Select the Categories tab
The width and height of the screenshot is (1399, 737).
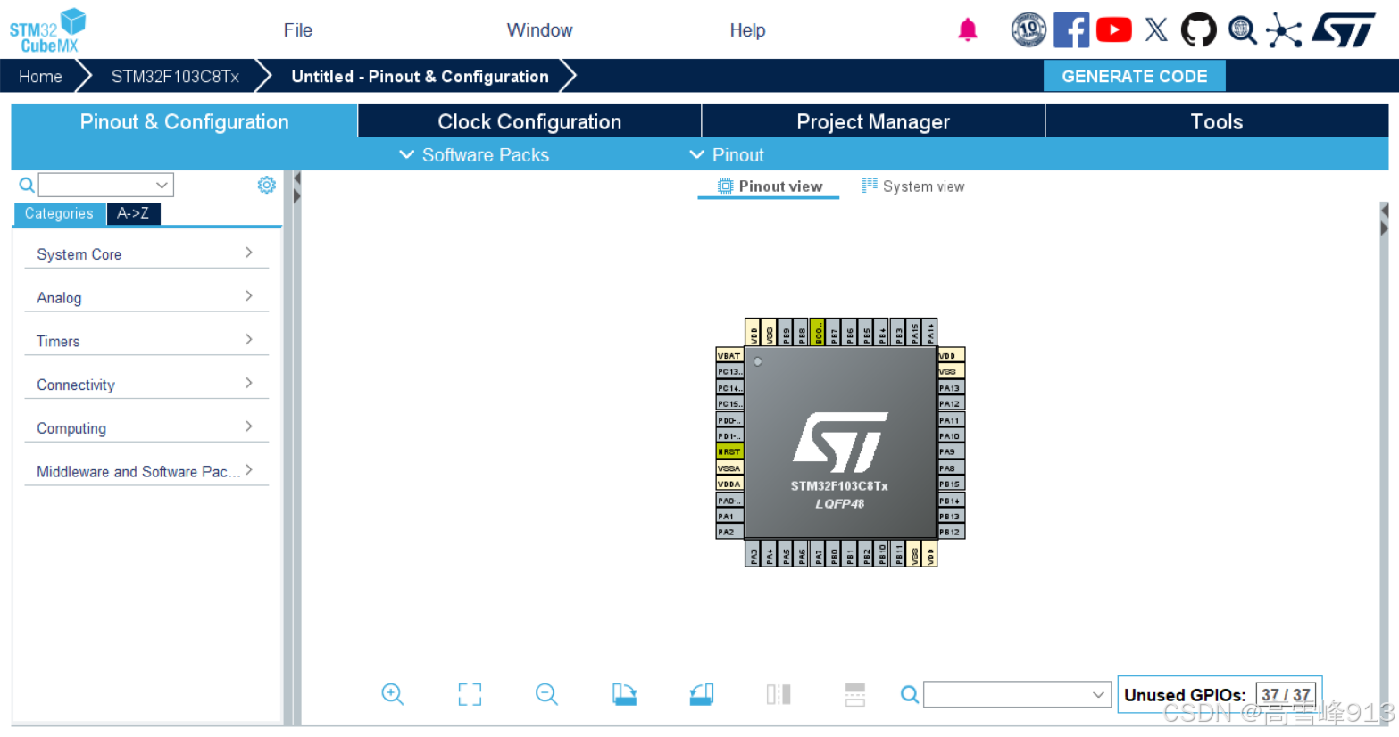click(59, 213)
